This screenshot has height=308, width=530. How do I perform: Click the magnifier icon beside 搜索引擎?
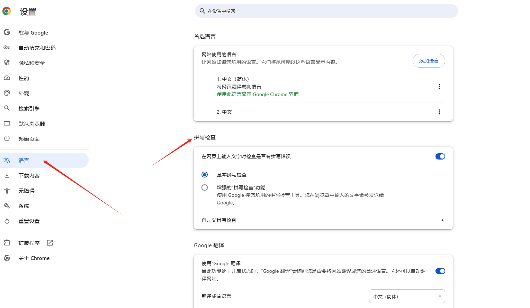[7, 108]
